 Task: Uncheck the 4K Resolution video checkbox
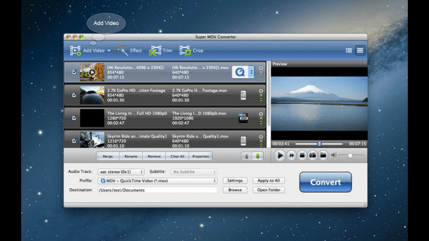coord(74,72)
